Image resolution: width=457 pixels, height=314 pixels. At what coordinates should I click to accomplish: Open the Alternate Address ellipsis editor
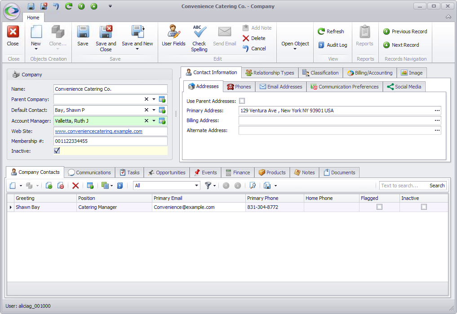click(x=437, y=130)
